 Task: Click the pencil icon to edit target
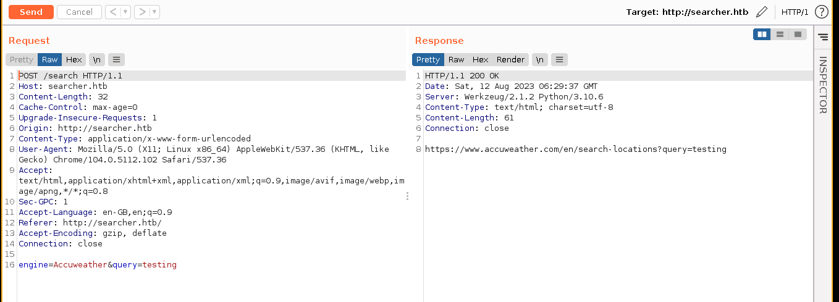click(x=762, y=12)
